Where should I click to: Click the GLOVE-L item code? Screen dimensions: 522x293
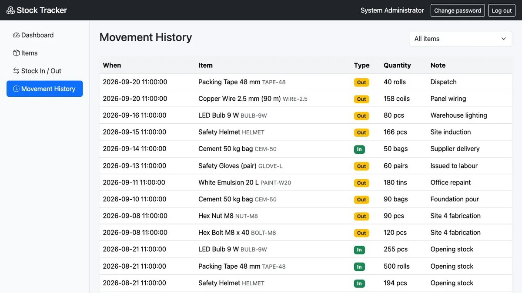pos(270,166)
